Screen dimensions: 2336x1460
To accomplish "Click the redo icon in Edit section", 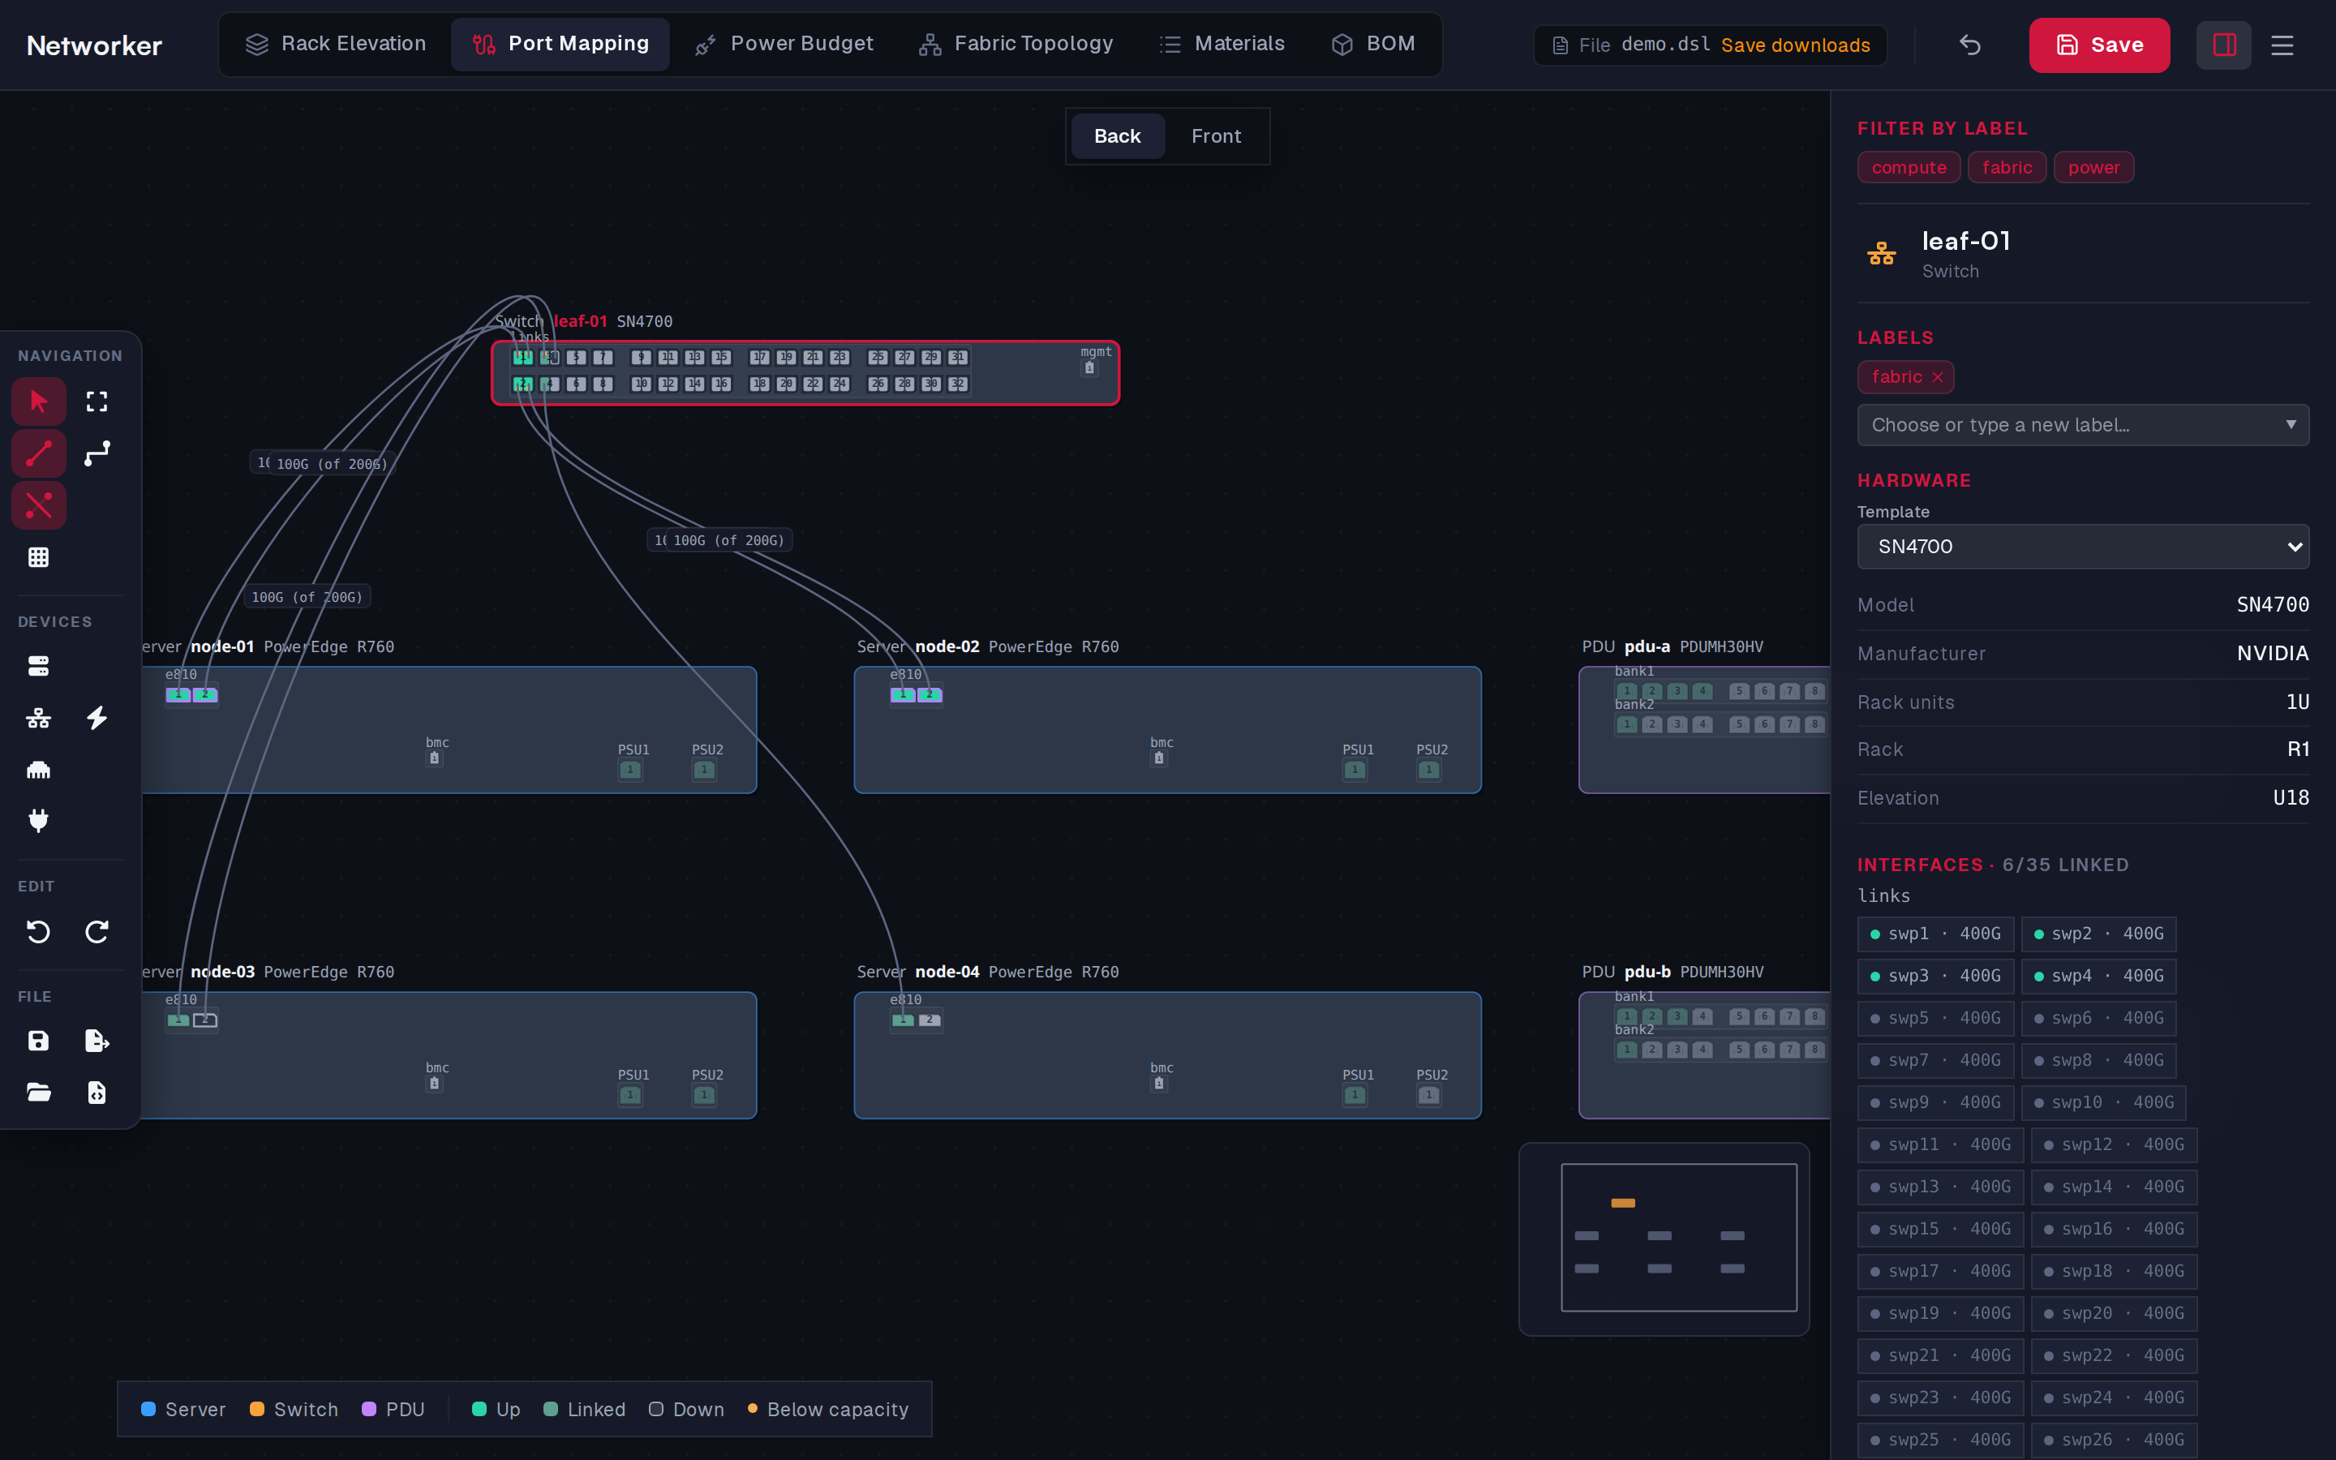I will click(97, 932).
